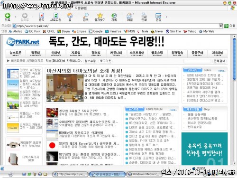
Task: Open the Empas links bar bookmark
Action: click(79, 31)
